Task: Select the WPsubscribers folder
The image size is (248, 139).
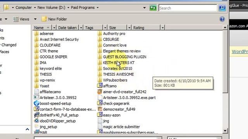Action: click(112, 80)
